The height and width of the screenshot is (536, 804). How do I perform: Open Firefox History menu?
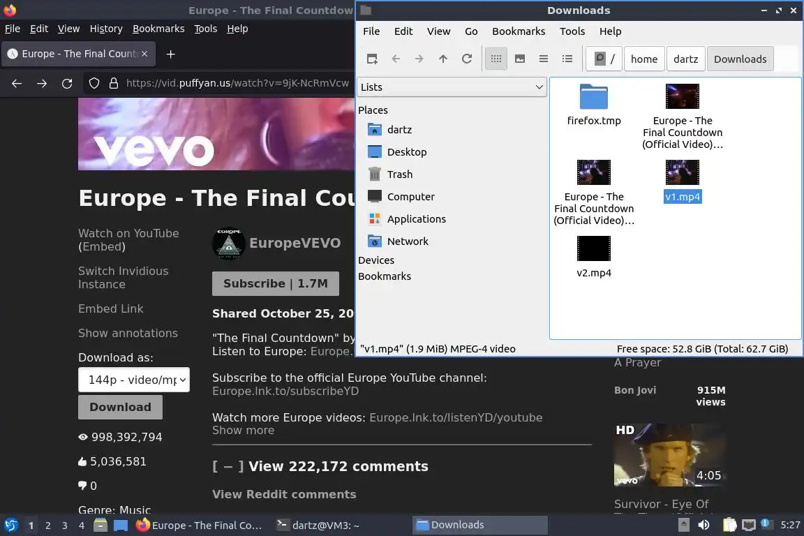(x=106, y=29)
